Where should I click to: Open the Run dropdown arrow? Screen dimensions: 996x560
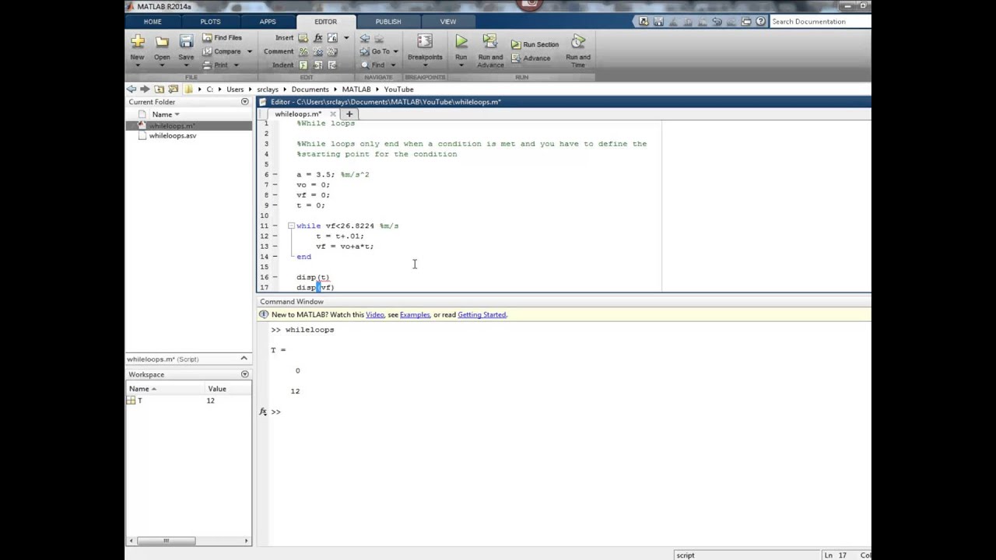(x=461, y=65)
